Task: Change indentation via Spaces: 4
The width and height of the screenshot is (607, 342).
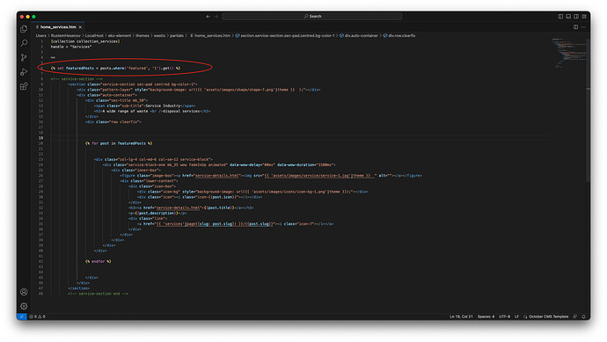Action: (486, 317)
